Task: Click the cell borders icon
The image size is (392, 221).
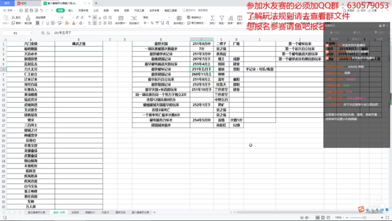Action: tap(53, 23)
